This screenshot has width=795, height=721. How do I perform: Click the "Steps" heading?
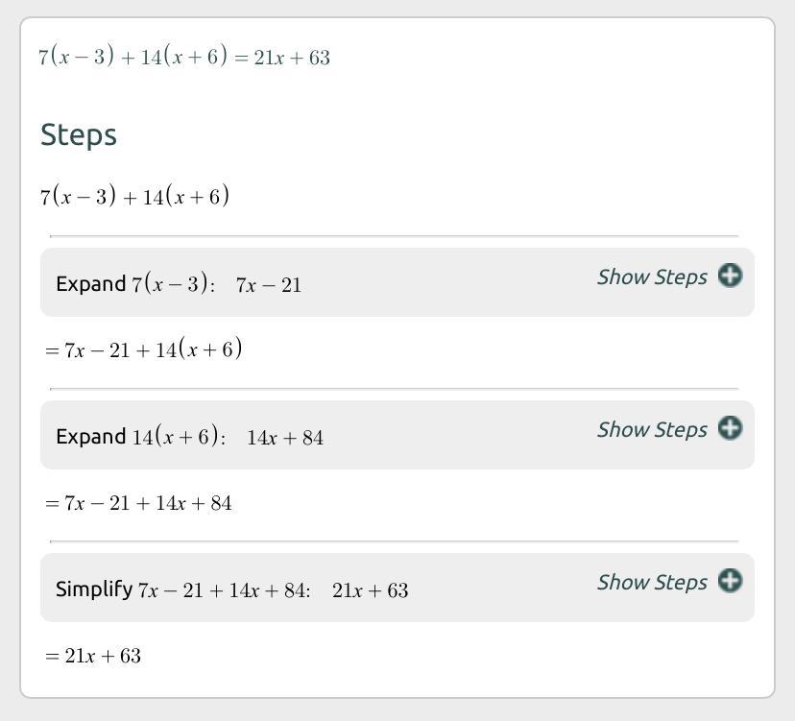[x=79, y=135]
